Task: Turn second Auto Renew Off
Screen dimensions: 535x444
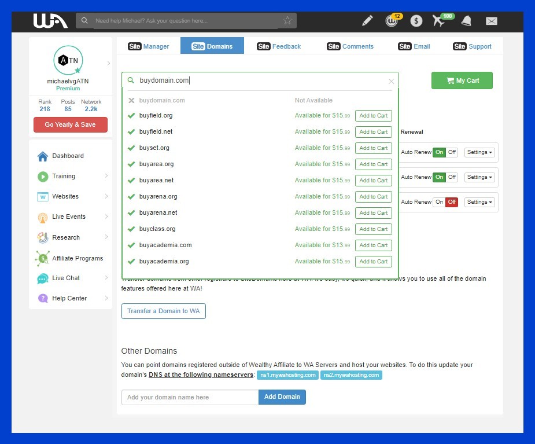Action: coord(452,177)
